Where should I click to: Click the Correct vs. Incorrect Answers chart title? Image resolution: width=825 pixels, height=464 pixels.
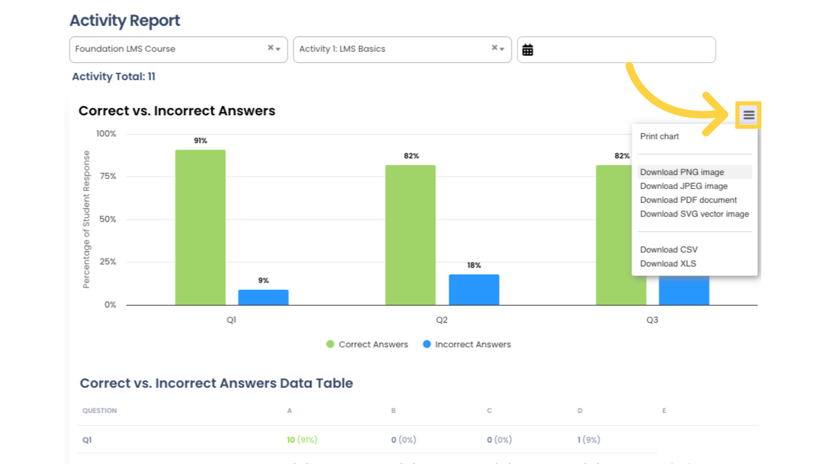click(177, 111)
